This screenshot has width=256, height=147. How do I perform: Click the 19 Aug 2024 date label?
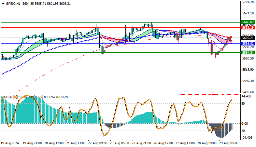click(x=10, y=143)
